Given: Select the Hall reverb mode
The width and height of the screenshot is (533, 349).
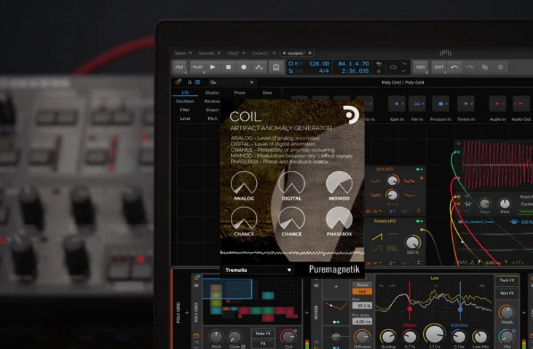Looking at the screenshot, I should tap(362, 291).
